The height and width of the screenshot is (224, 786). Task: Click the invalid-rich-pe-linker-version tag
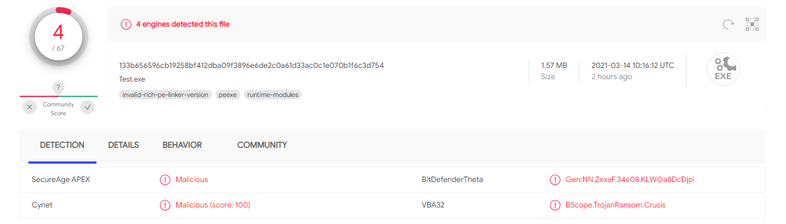165,95
